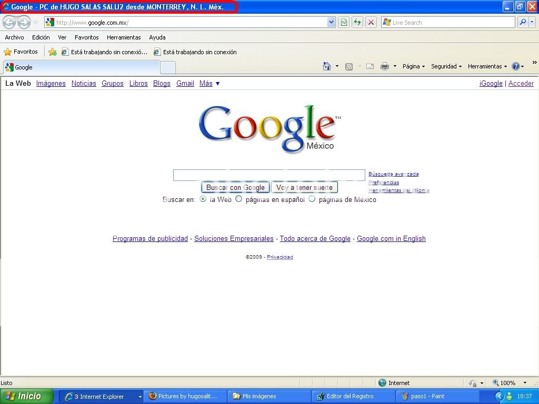Switch to the Editor del Registro taskbar window
The image size is (539, 404).
point(353,397)
